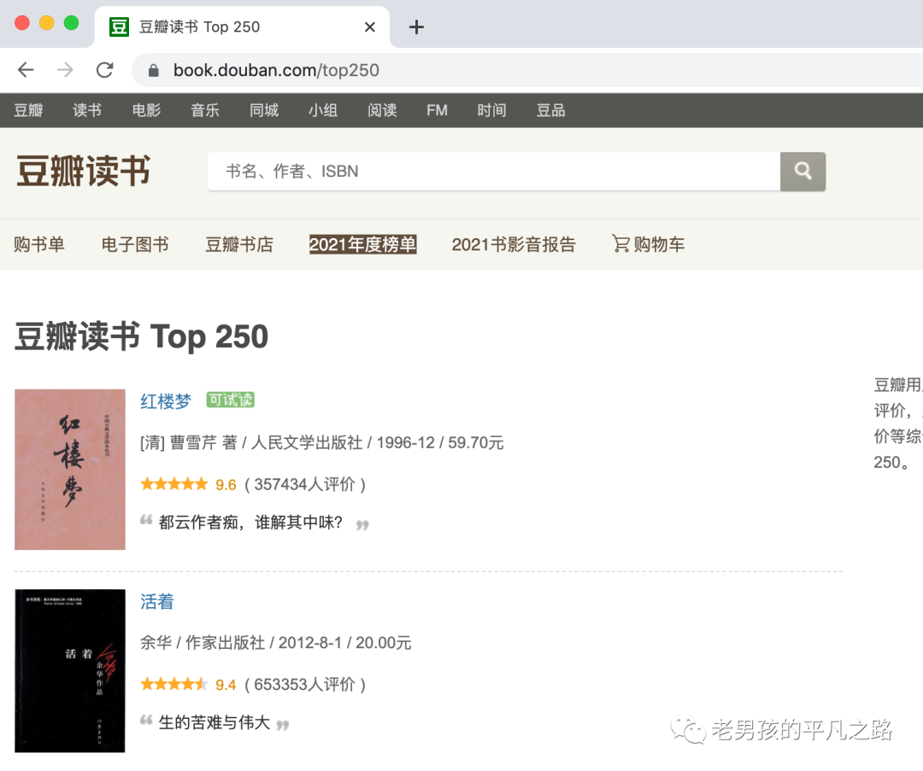Screen dimensions: 923x771
Task: Click the 购书单 link
Action: [x=39, y=243]
